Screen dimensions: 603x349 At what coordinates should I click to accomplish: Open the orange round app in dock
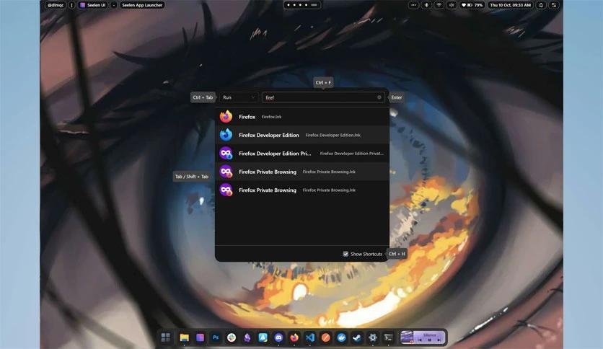[326, 337]
